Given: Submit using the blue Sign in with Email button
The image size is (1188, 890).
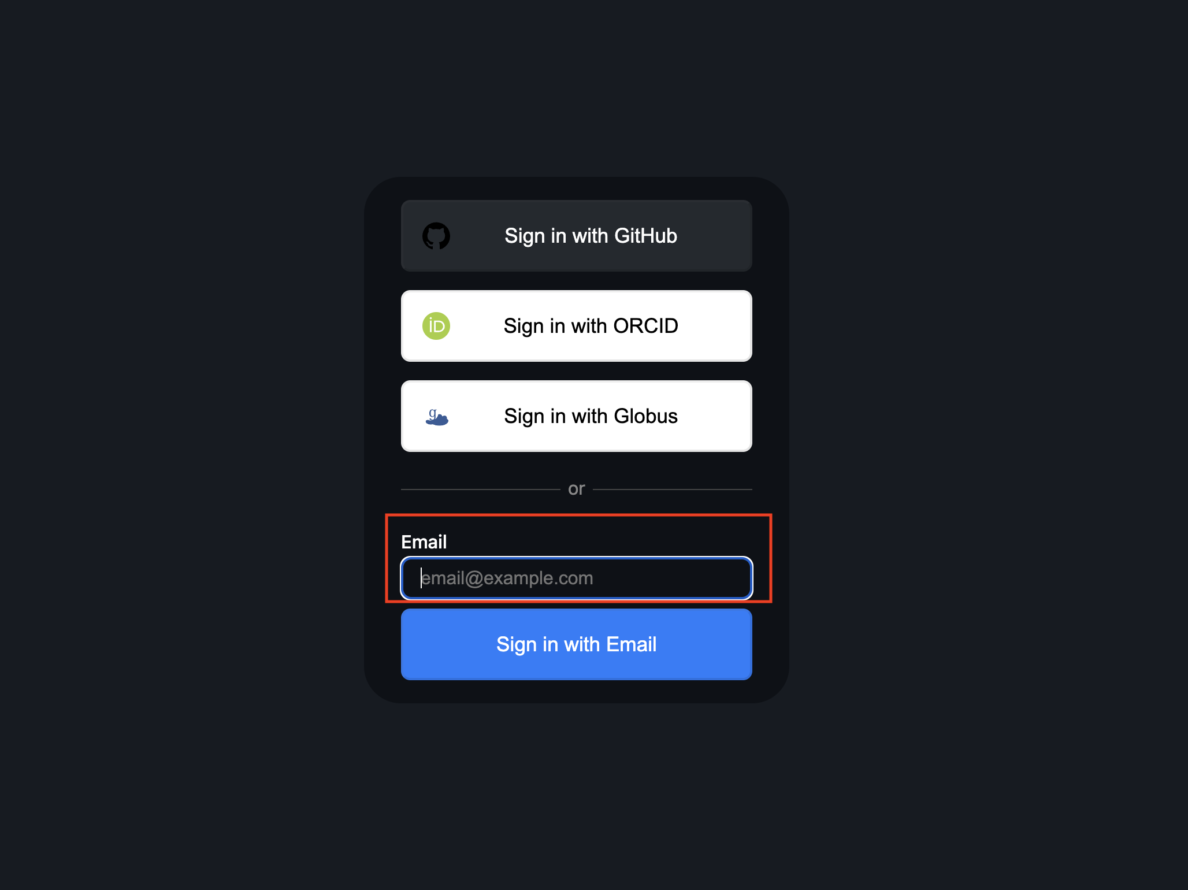Looking at the screenshot, I should 577,644.
